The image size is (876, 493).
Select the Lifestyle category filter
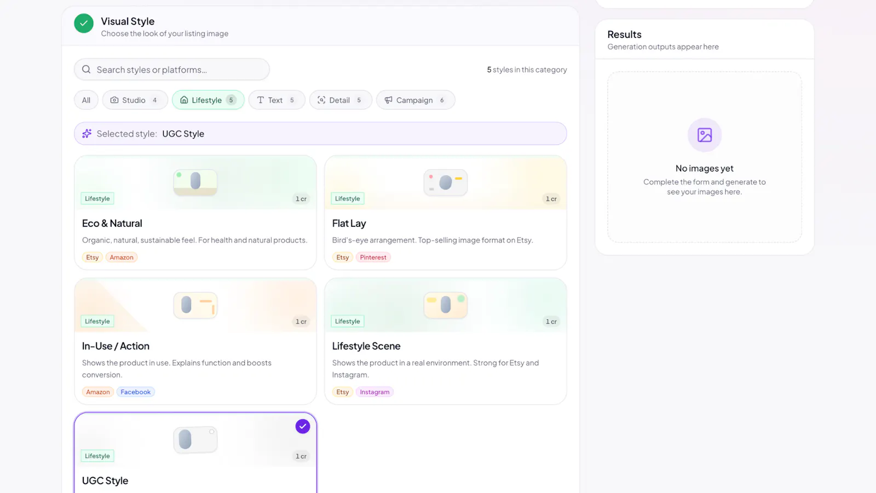208,100
